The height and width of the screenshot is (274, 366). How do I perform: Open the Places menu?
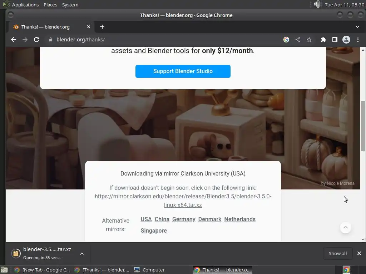(x=50, y=5)
